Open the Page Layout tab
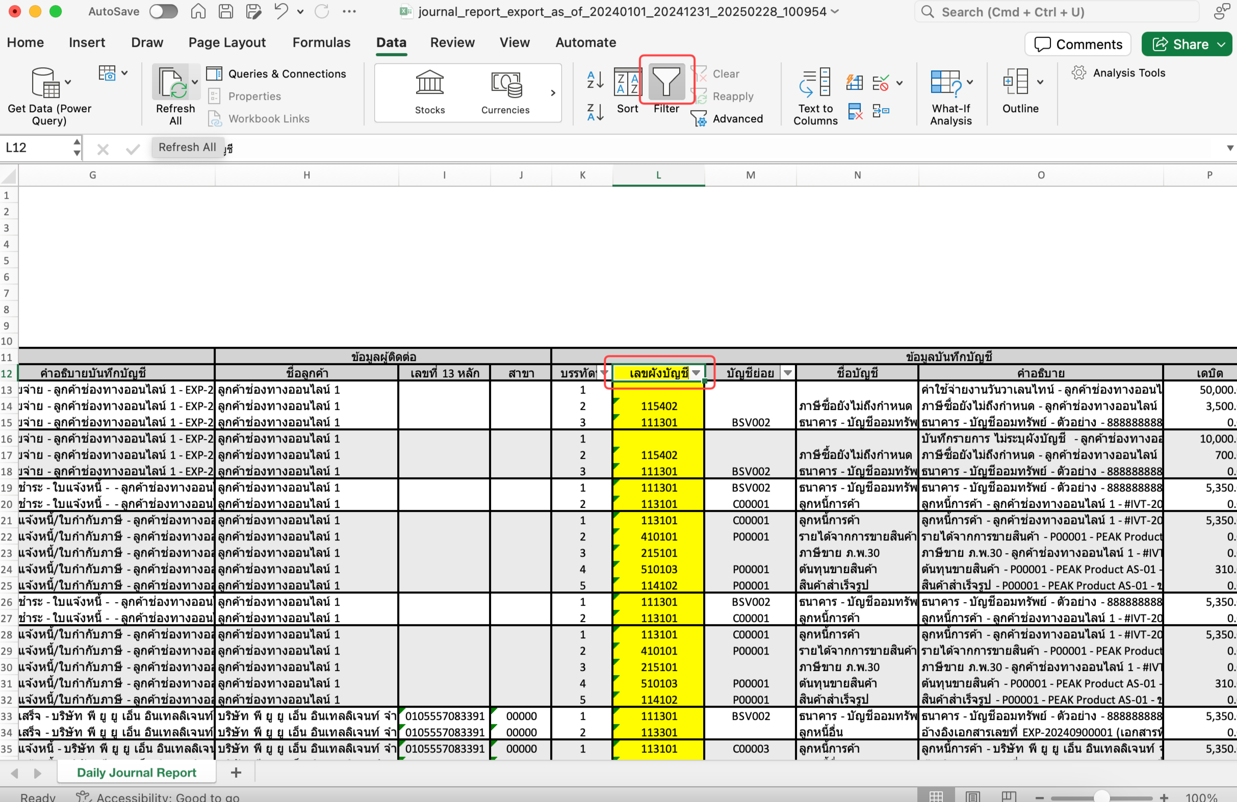The width and height of the screenshot is (1237, 802). click(x=226, y=43)
